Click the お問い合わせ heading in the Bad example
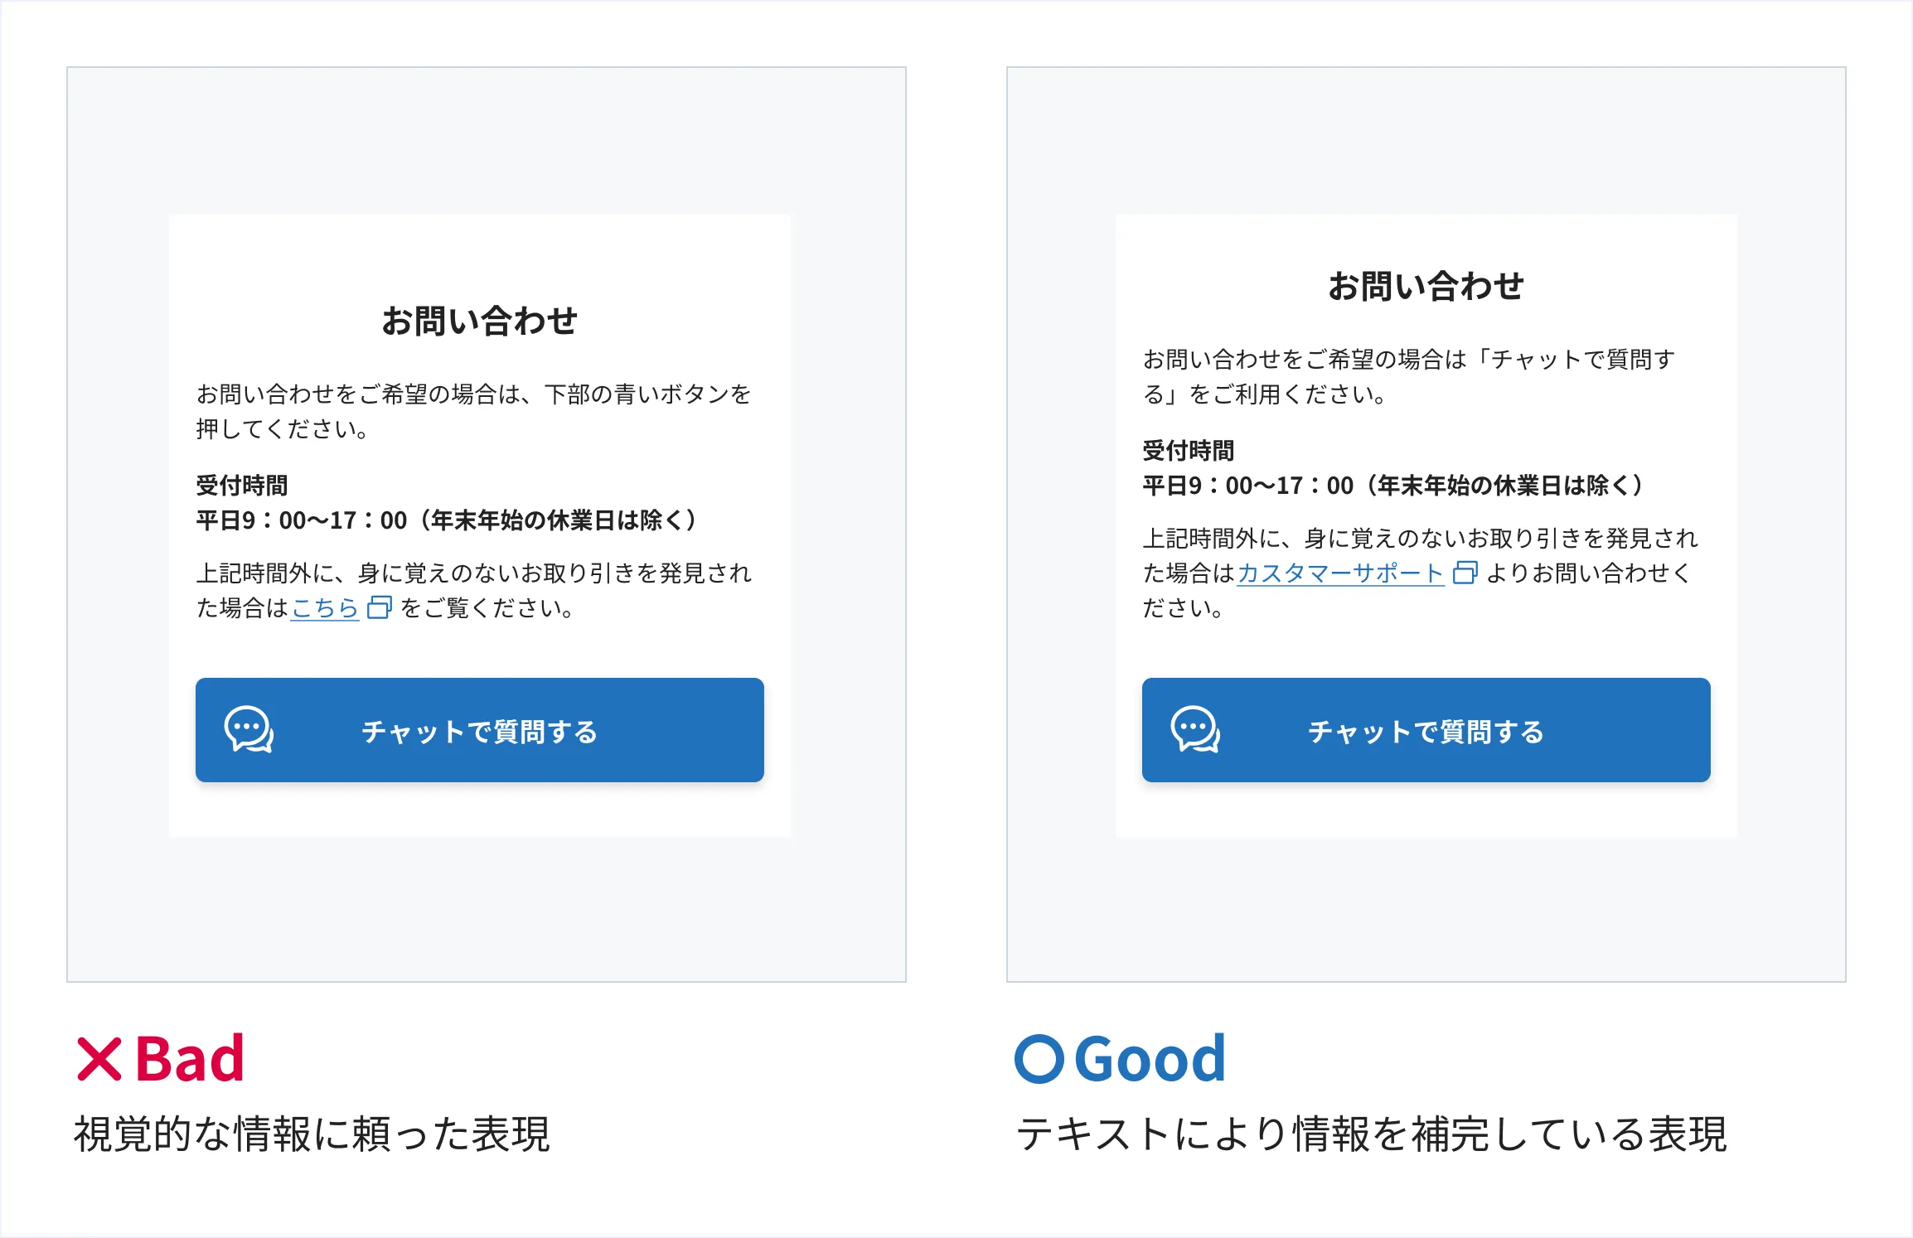Viewport: 1913px width, 1238px height. click(x=479, y=321)
